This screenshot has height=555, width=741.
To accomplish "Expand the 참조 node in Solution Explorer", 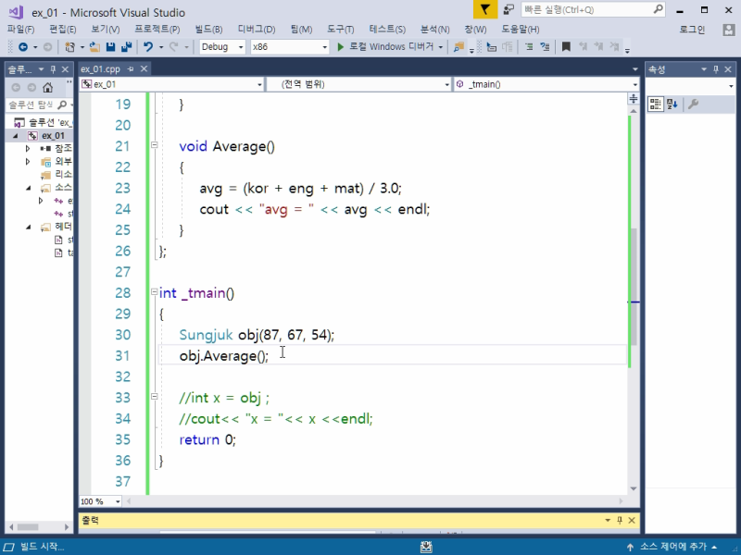I will click(28, 149).
